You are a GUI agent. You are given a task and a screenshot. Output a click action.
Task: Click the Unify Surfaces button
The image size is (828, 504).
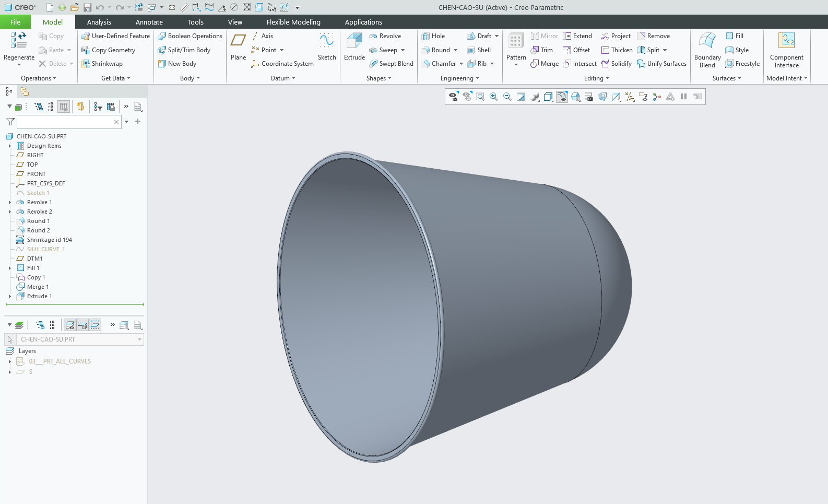(x=661, y=64)
